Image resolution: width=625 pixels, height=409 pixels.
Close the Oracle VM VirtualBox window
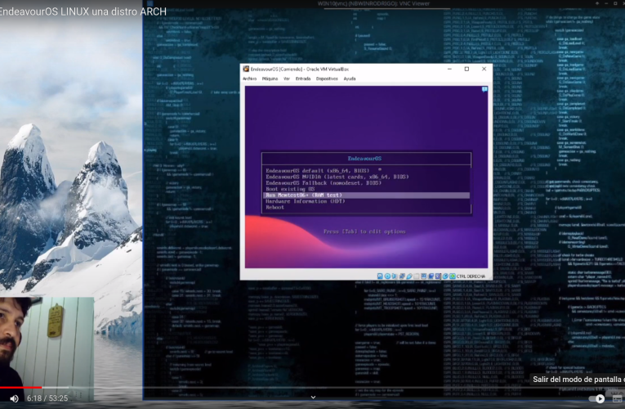[x=484, y=69]
